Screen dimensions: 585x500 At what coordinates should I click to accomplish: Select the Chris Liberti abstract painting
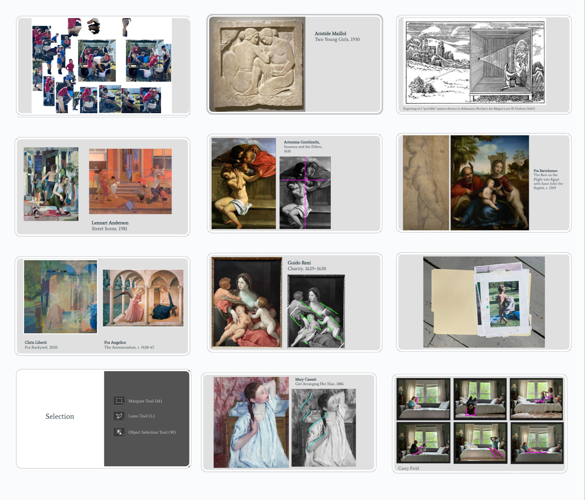(x=60, y=297)
